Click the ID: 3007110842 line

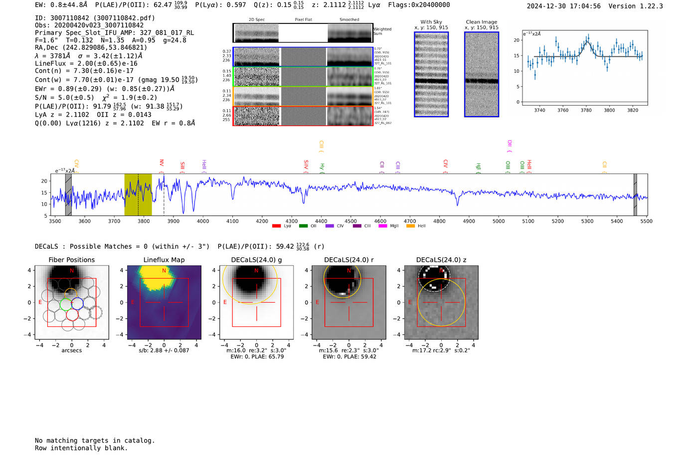pos(95,18)
